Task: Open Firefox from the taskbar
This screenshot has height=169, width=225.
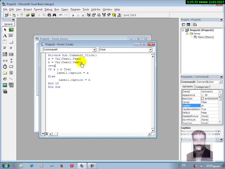Action: pyautogui.click(x=62, y=166)
